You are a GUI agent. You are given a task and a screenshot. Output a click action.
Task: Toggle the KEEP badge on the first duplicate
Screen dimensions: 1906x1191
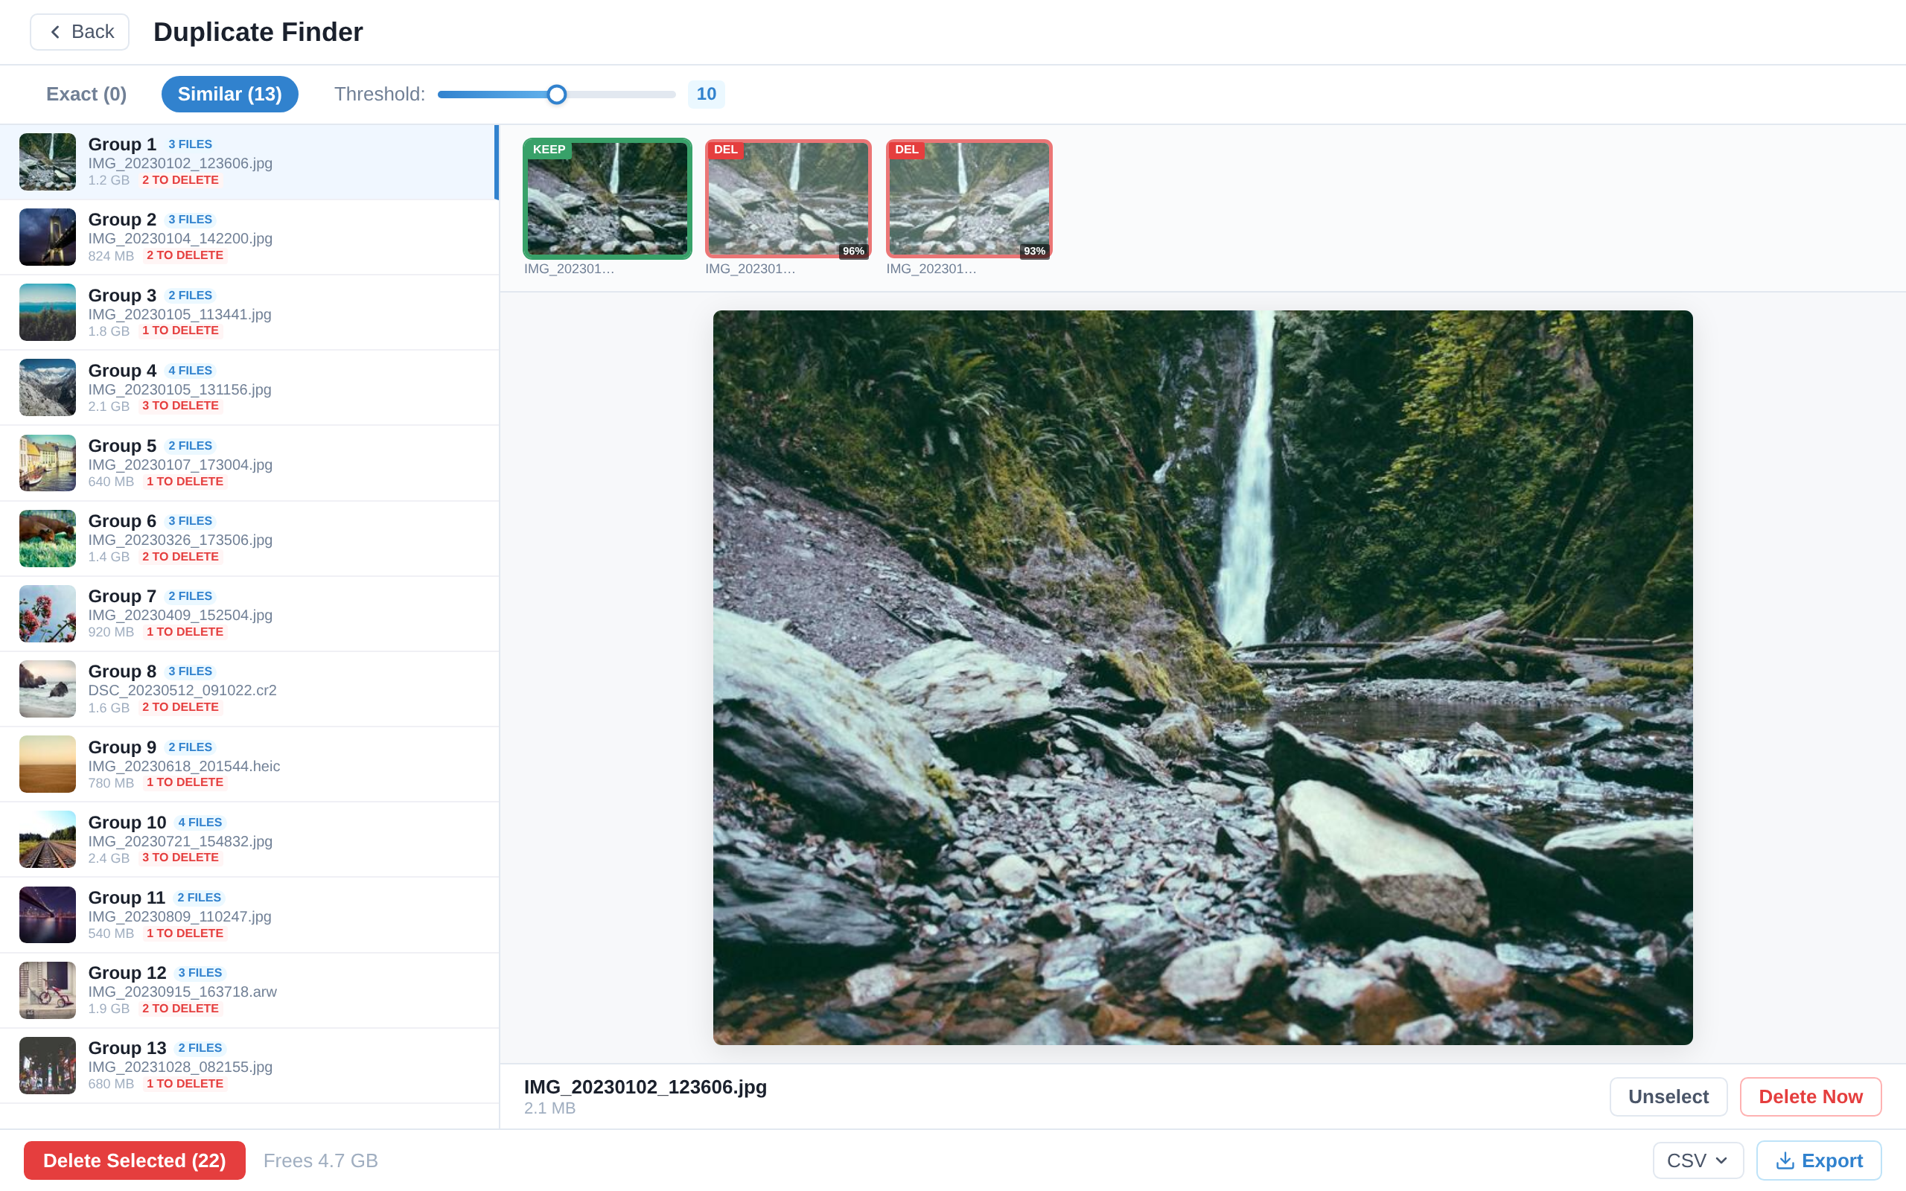click(x=549, y=149)
